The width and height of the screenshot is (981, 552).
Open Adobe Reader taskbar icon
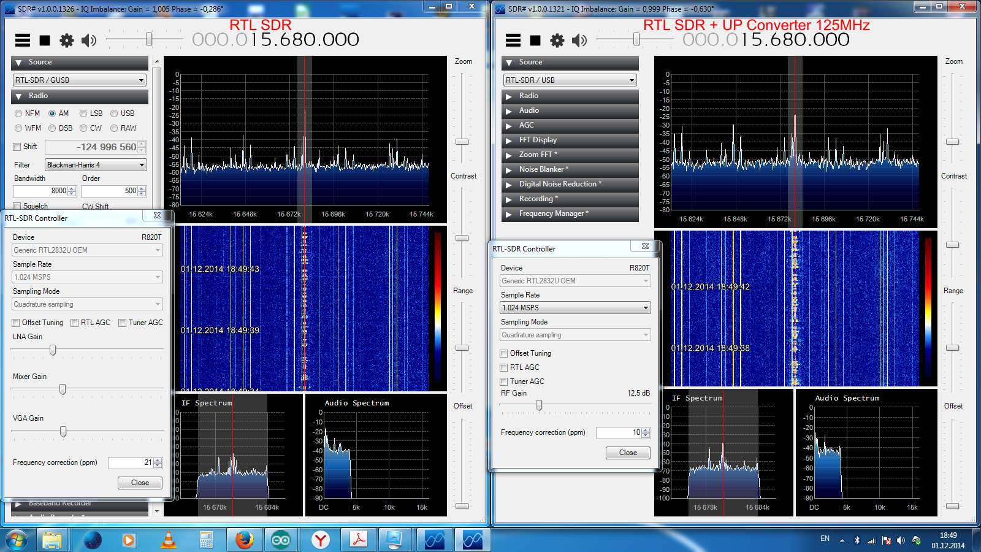358,540
